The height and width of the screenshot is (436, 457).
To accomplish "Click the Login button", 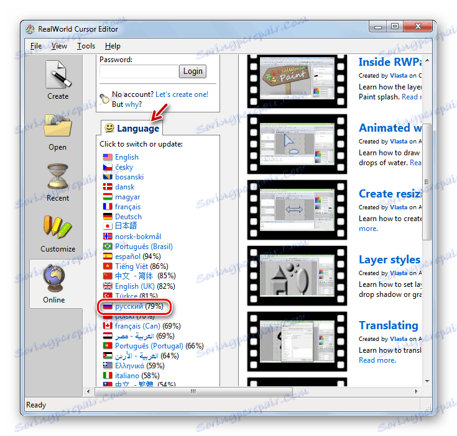I will pos(193,71).
